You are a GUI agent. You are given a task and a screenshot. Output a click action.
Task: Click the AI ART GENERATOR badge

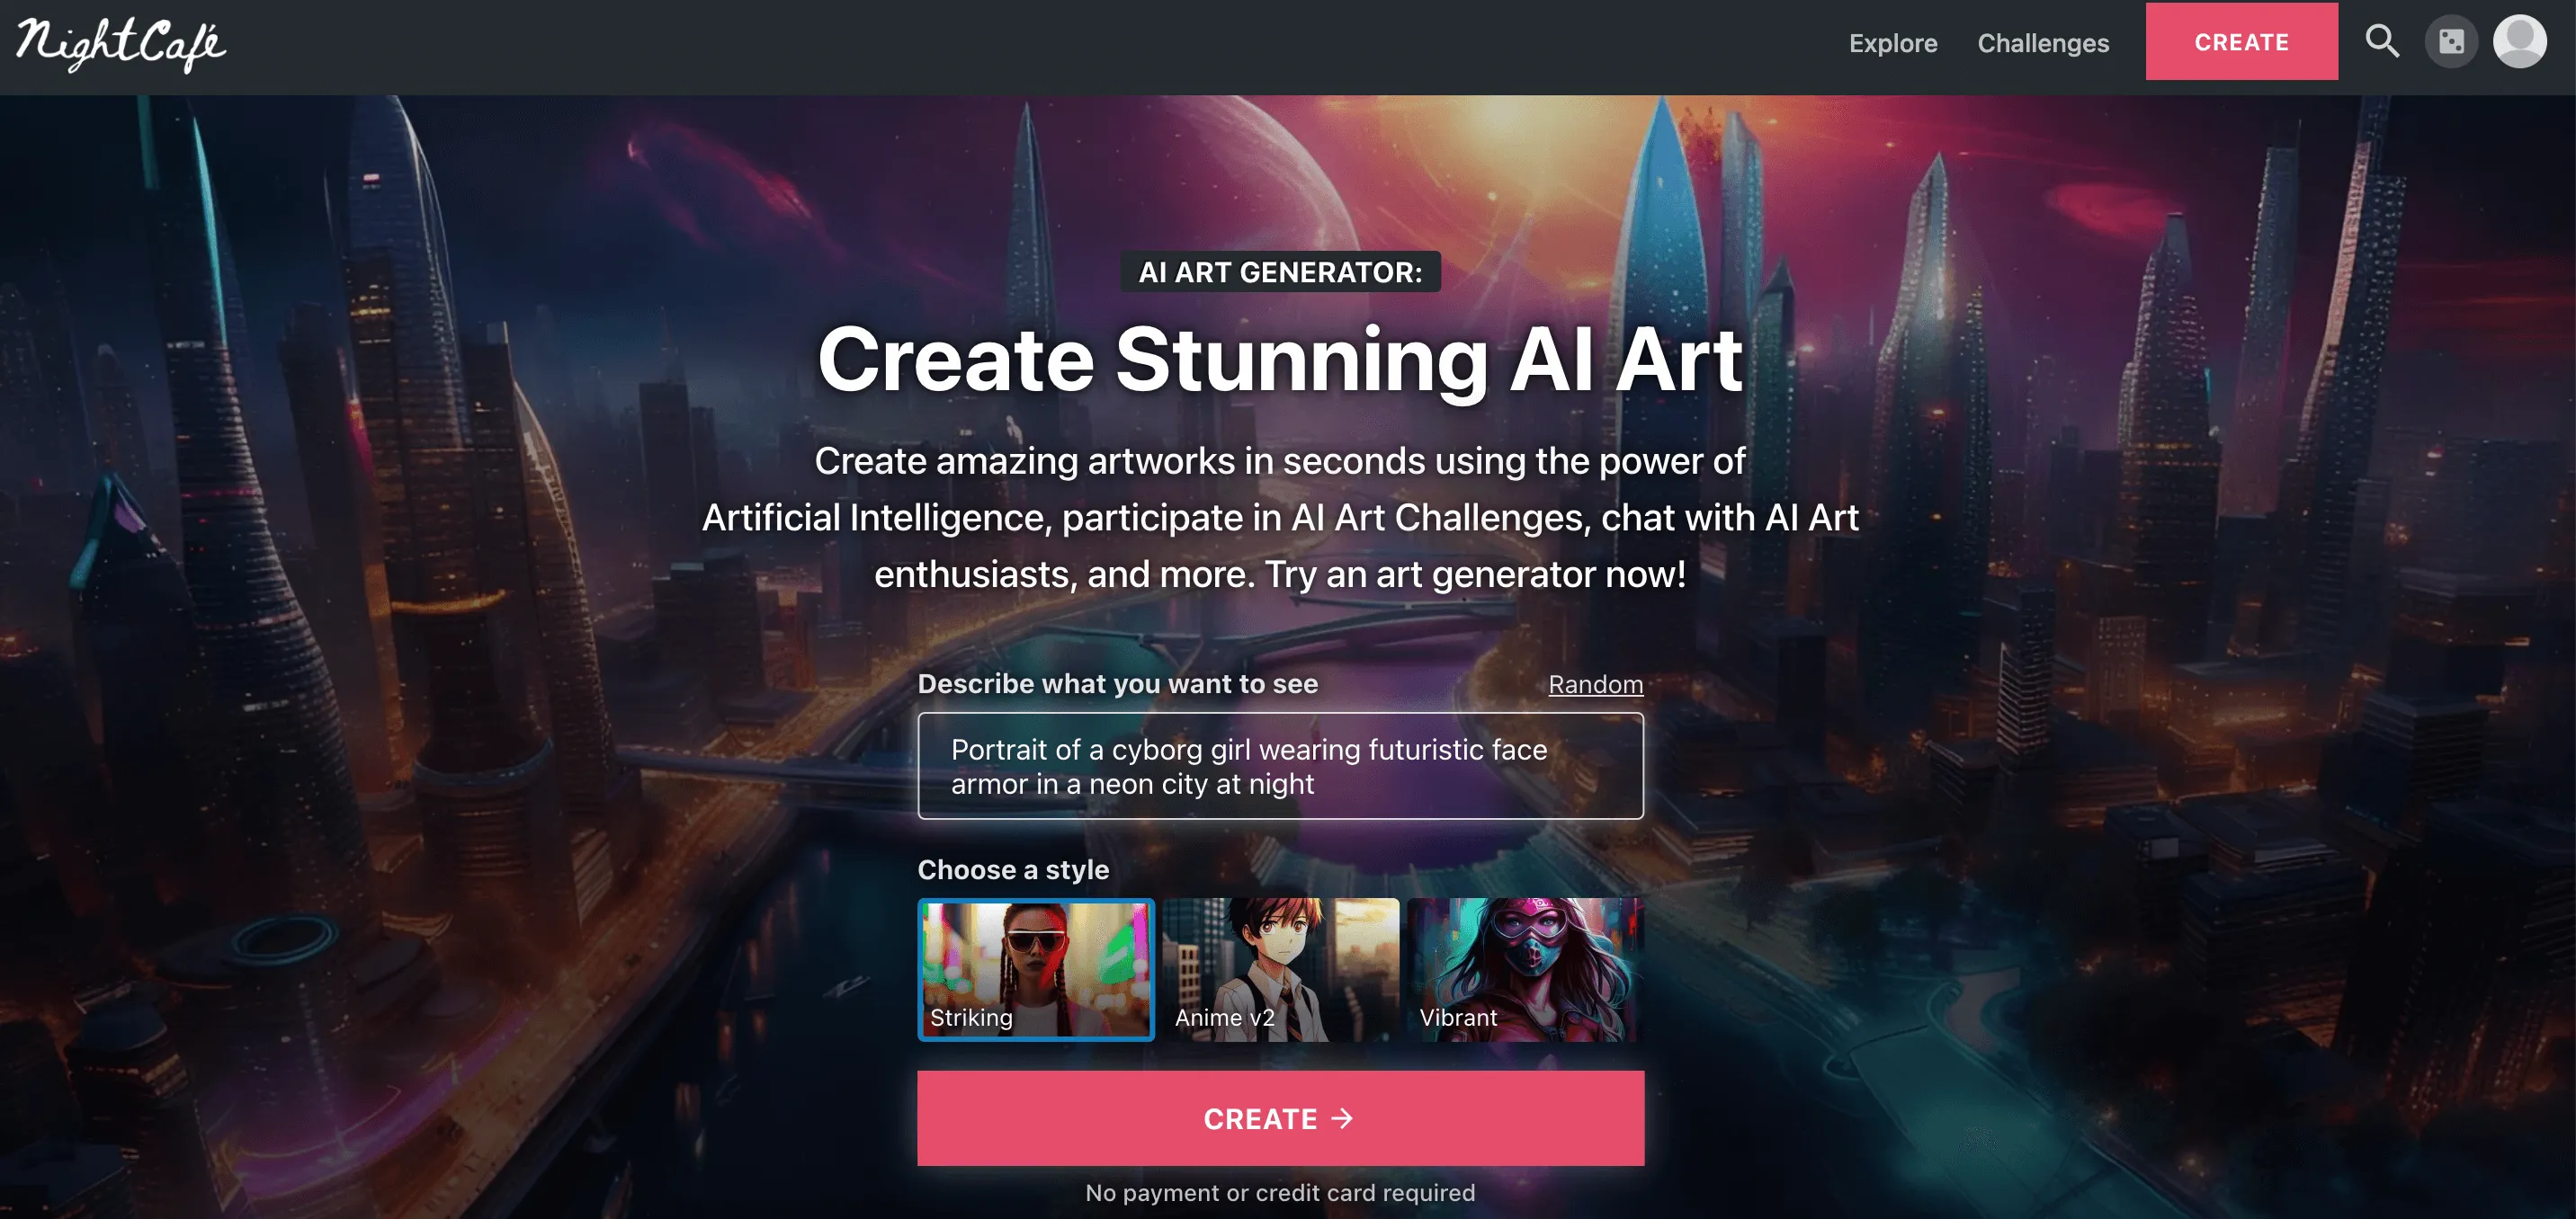1280,271
